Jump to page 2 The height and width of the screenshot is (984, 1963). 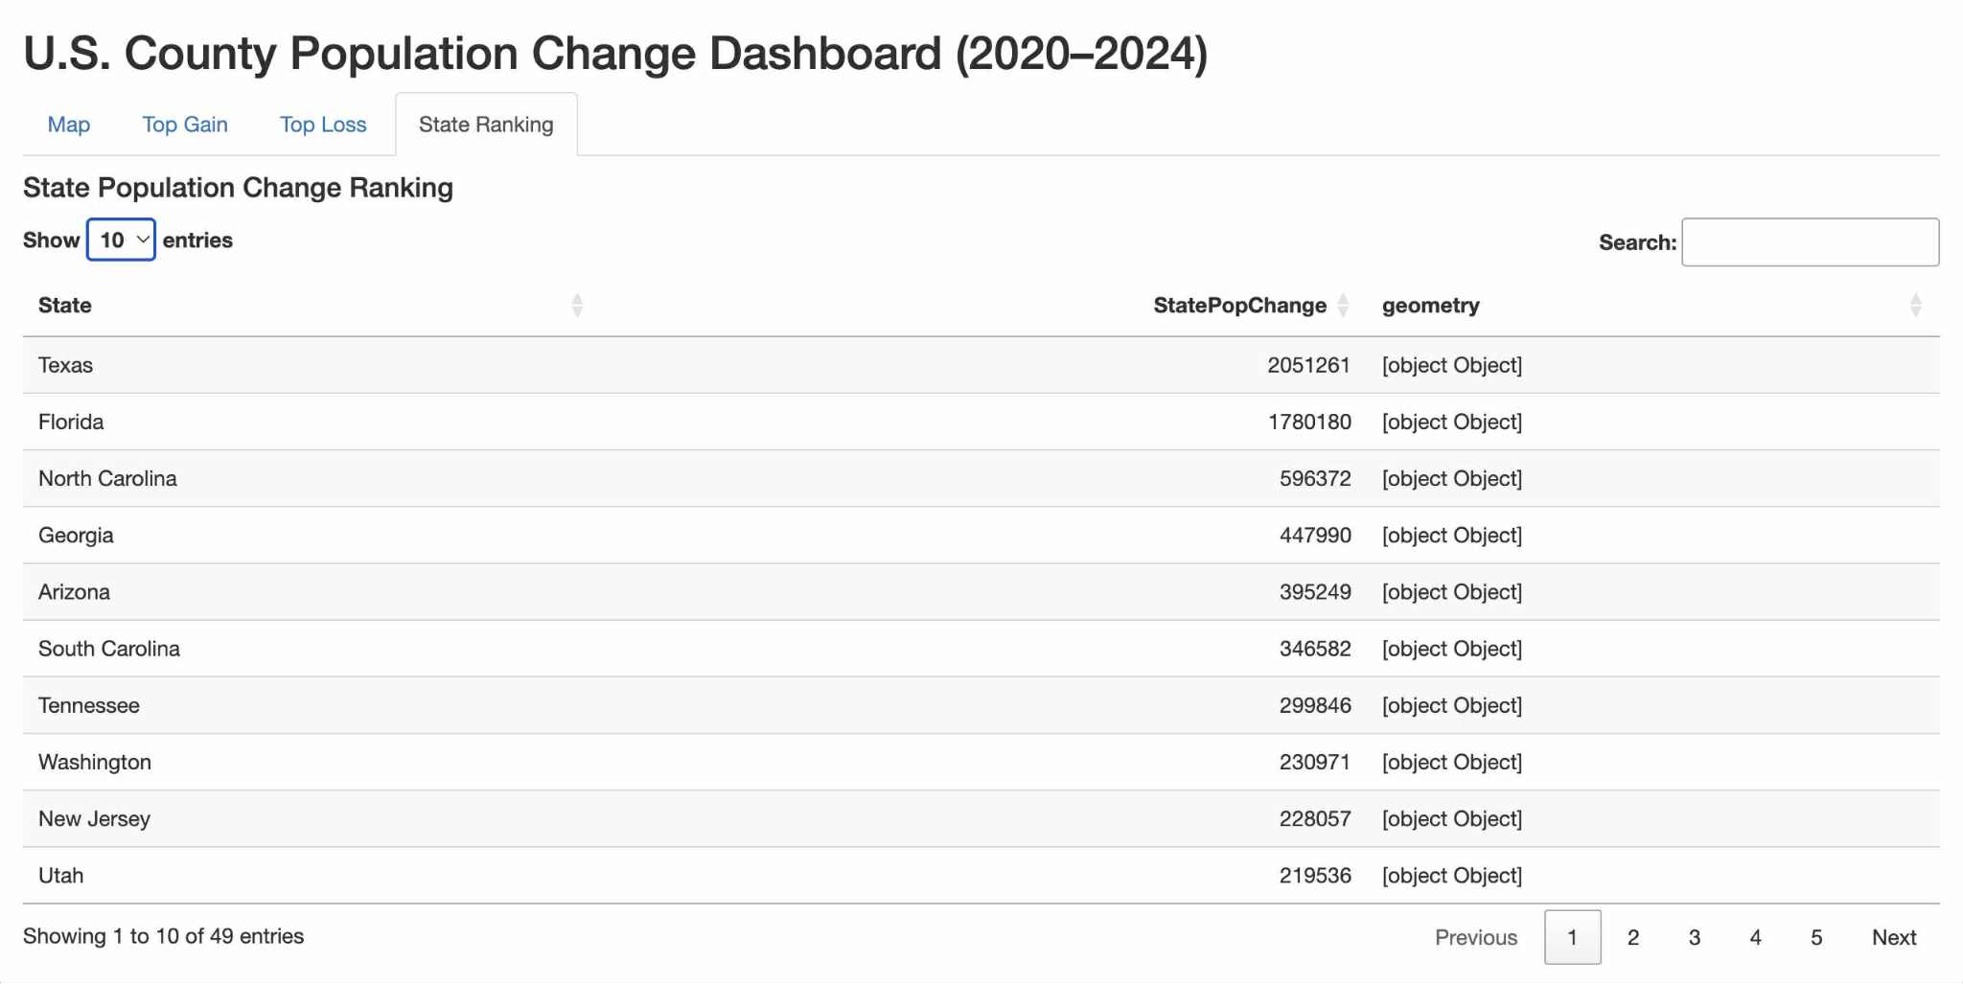(x=1633, y=937)
